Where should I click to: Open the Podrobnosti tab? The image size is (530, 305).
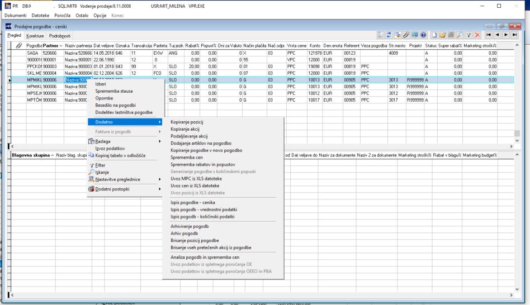(x=60, y=36)
